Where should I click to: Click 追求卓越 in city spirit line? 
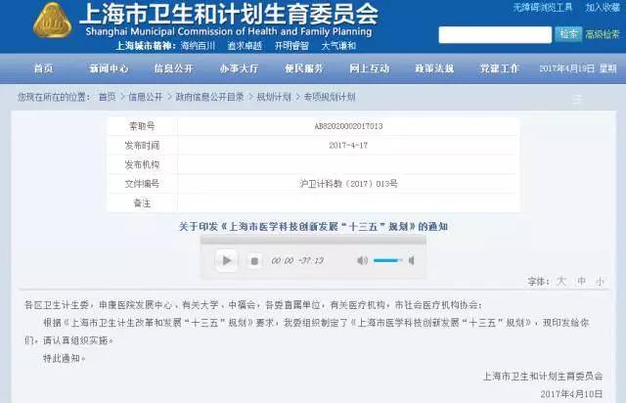245,46
